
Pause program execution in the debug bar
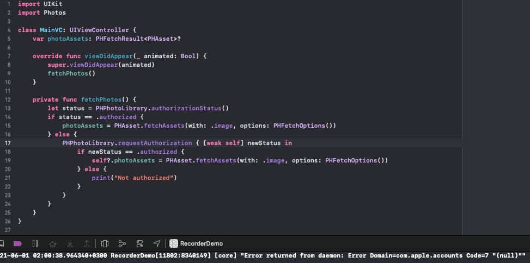35,243
